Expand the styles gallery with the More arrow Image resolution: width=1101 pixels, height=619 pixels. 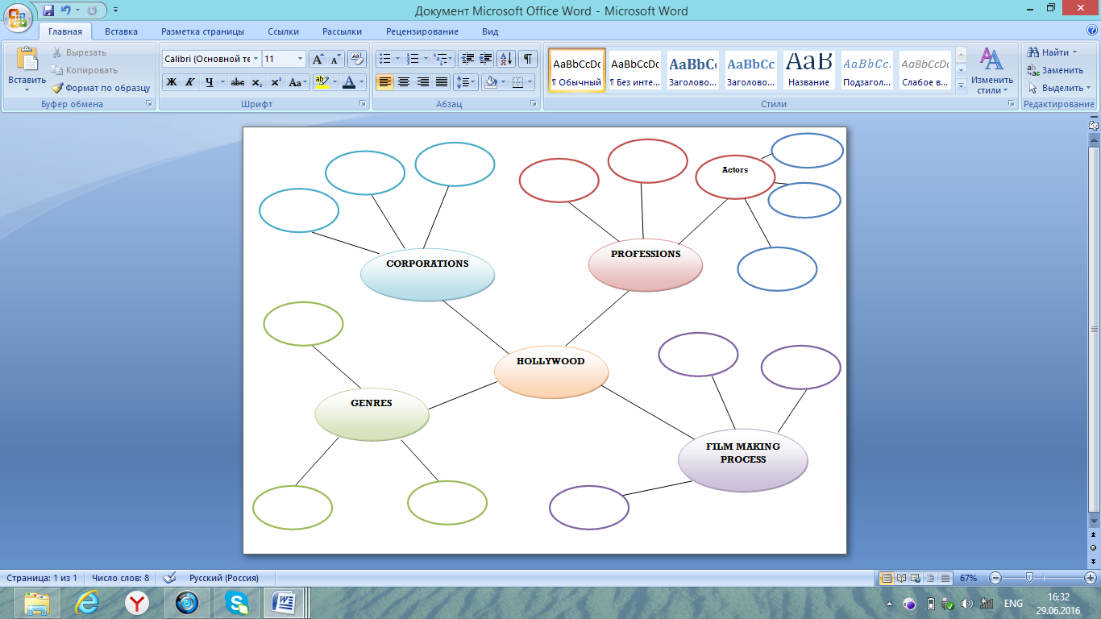961,86
